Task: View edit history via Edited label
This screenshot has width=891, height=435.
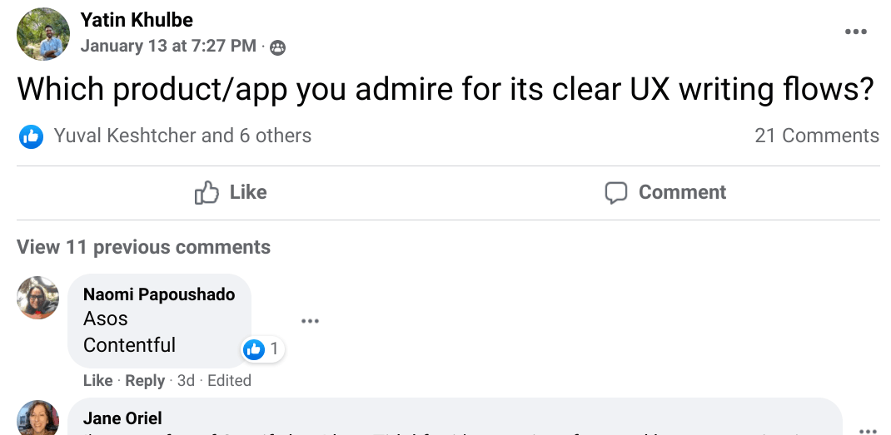Action: pyautogui.click(x=229, y=380)
